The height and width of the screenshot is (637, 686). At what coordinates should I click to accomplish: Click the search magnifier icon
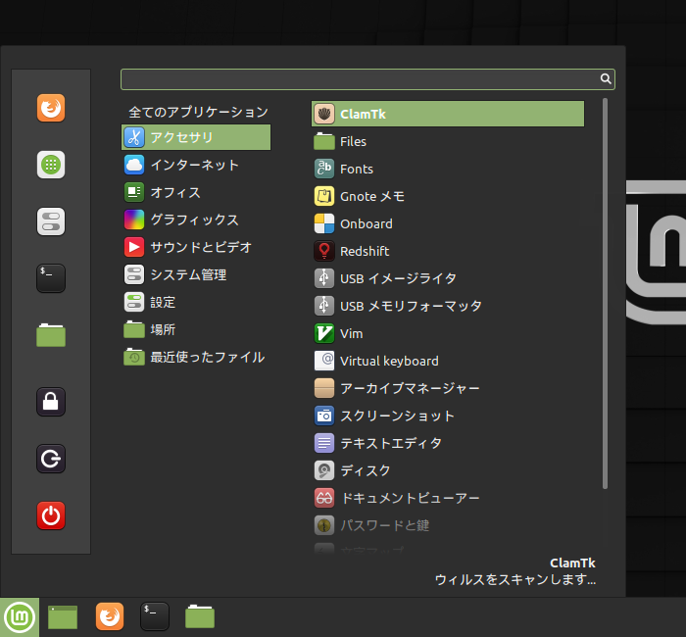606,78
